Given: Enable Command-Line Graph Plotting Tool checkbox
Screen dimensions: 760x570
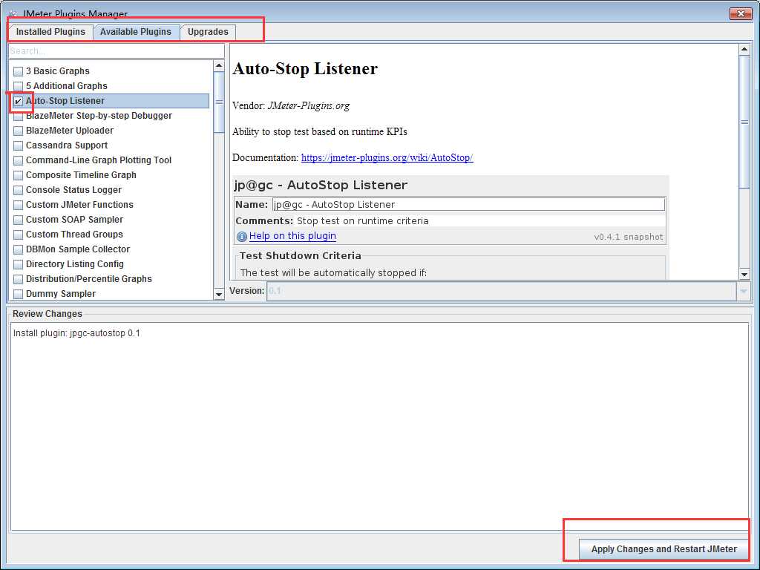Looking at the screenshot, I should point(19,160).
